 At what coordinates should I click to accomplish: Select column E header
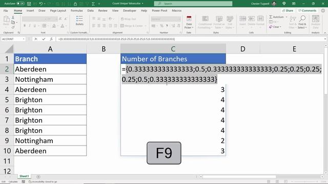pos(294,49)
